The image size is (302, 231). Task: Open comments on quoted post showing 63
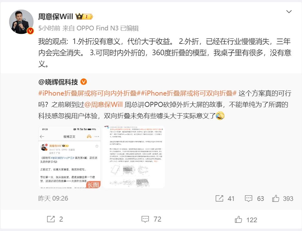coord(254,198)
